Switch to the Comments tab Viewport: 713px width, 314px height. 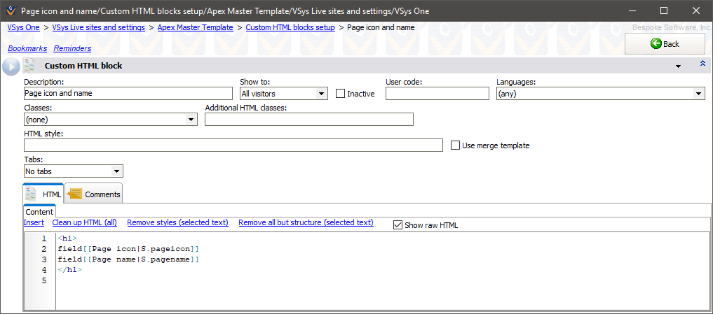pyautogui.click(x=95, y=194)
